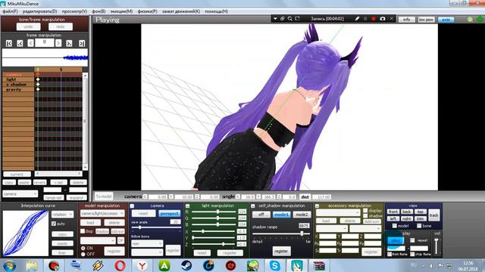Go to the previous keyframe
Screen dimensions: 485x272
(x=20, y=44)
